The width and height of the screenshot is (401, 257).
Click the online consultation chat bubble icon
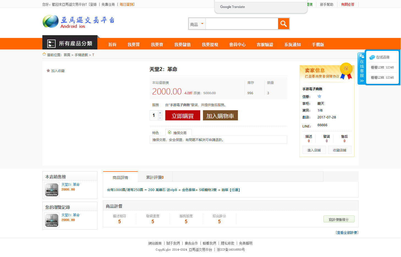(x=372, y=57)
